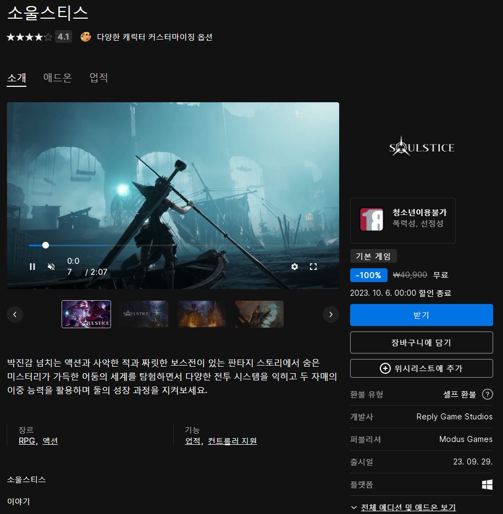Click the 23. 09. 29. release date
This screenshot has width=503, height=514.
(473, 462)
